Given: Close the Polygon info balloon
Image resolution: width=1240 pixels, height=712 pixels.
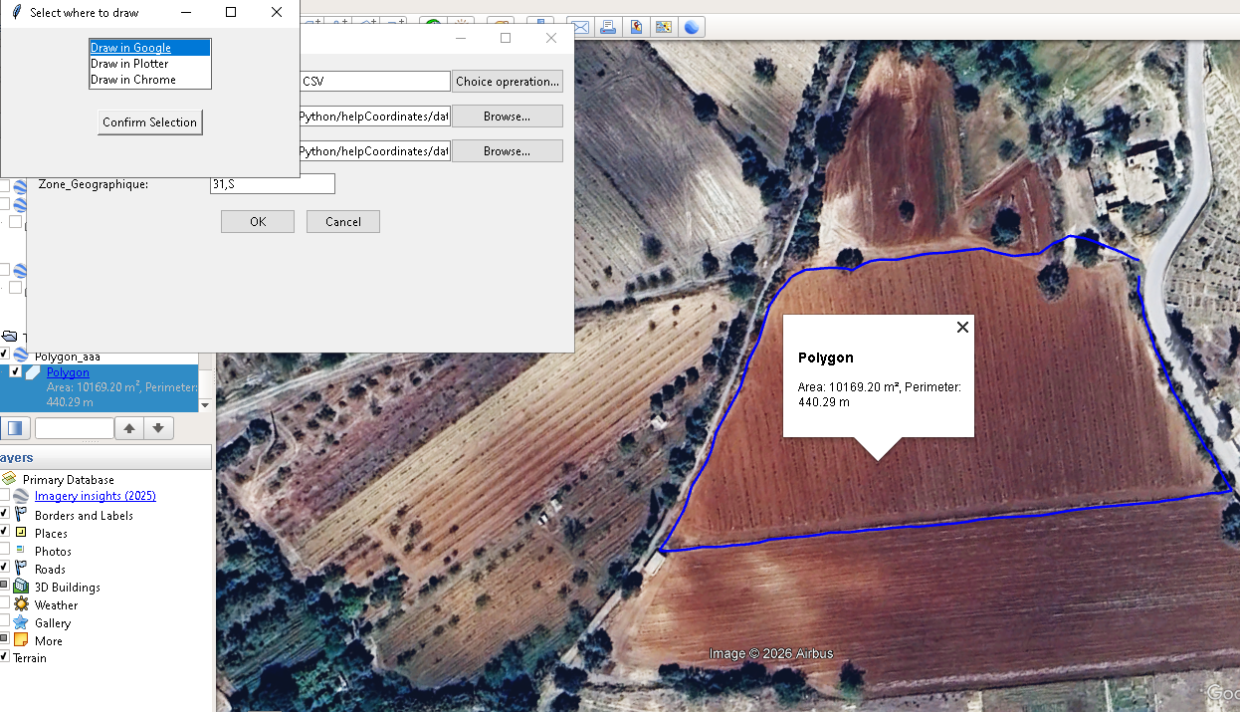Looking at the screenshot, I should pyautogui.click(x=962, y=328).
